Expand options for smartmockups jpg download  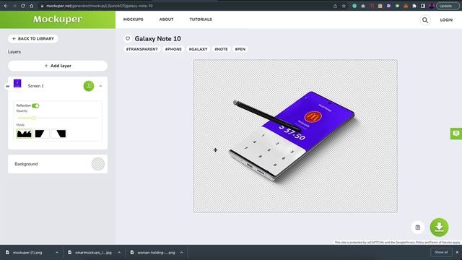coord(119,253)
